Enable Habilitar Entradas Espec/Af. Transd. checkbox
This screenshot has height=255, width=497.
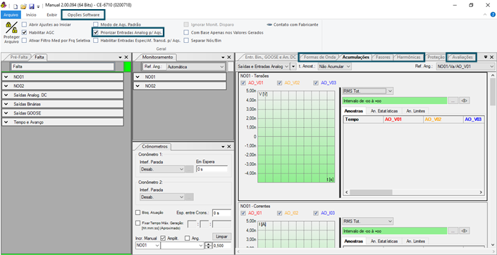click(x=96, y=41)
